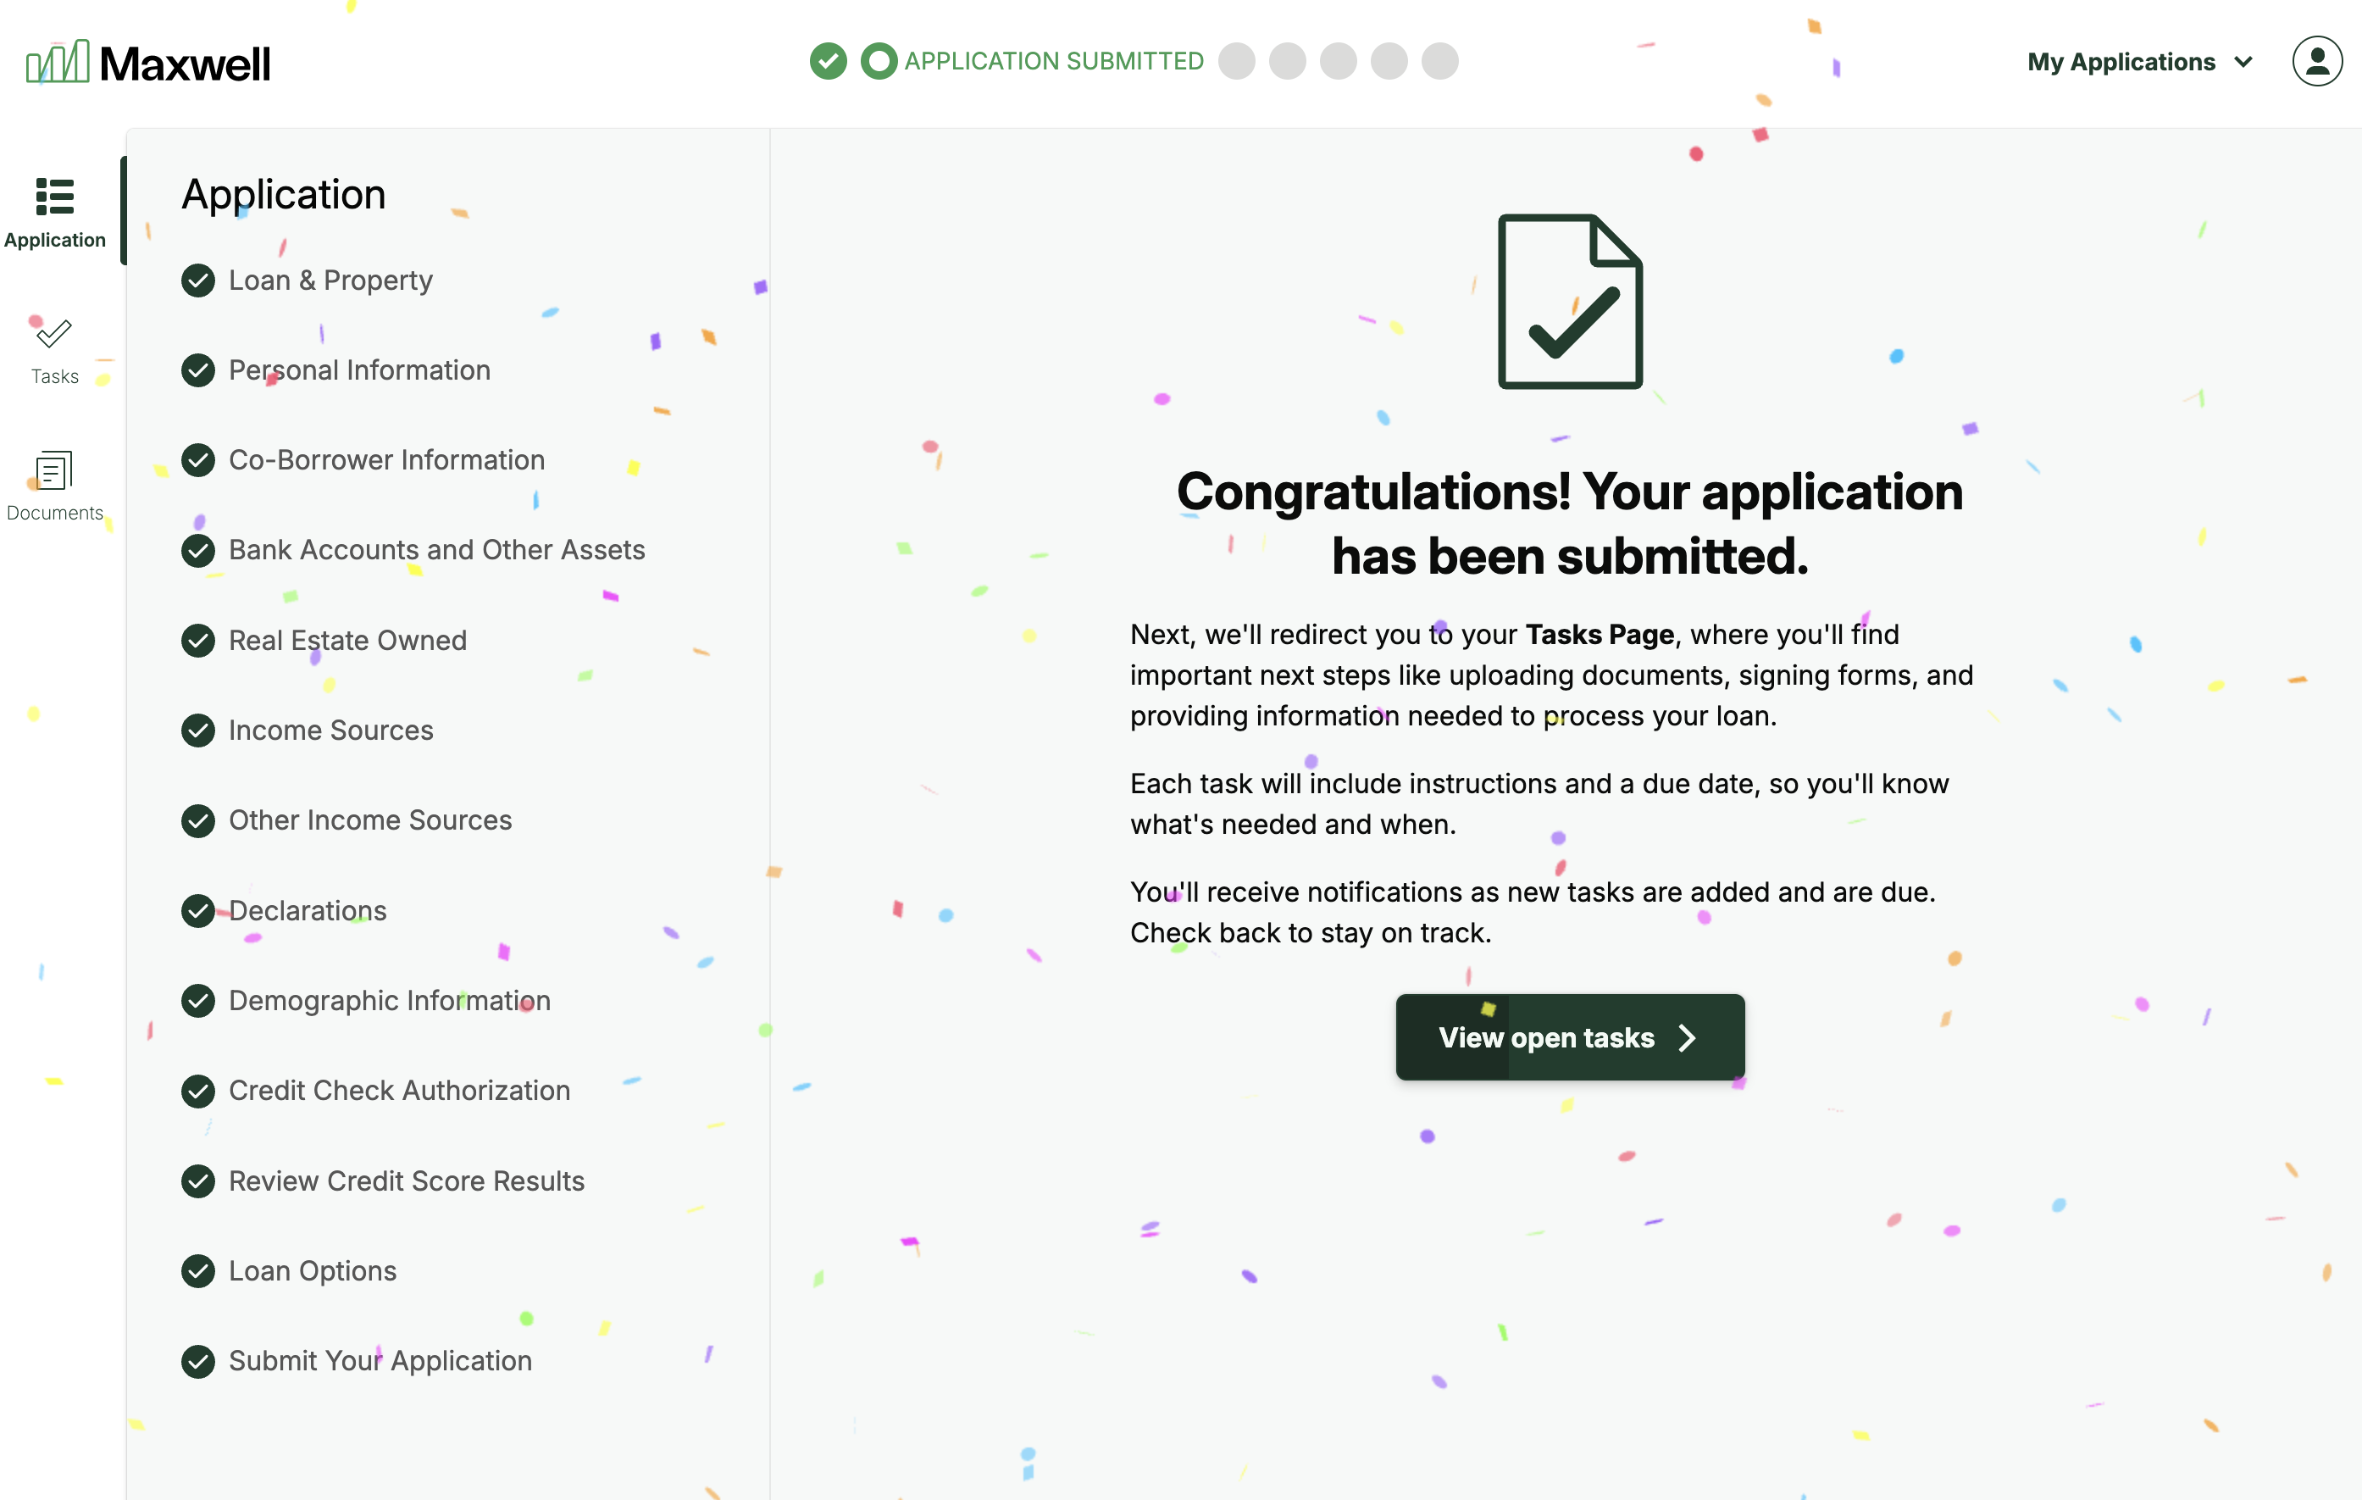The height and width of the screenshot is (1500, 2362).
Task: Expand the My Applications dropdown
Action: 2121,62
